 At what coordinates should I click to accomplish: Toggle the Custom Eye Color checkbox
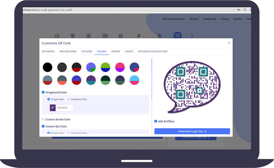click(43, 126)
